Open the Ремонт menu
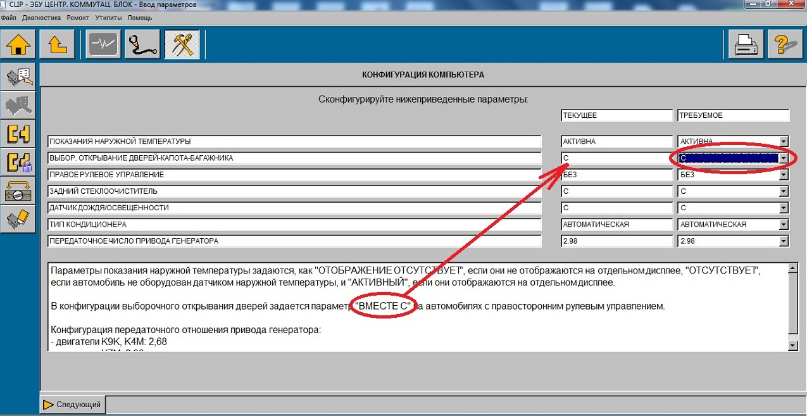The width and height of the screenshot is (807, 416). 78,18
